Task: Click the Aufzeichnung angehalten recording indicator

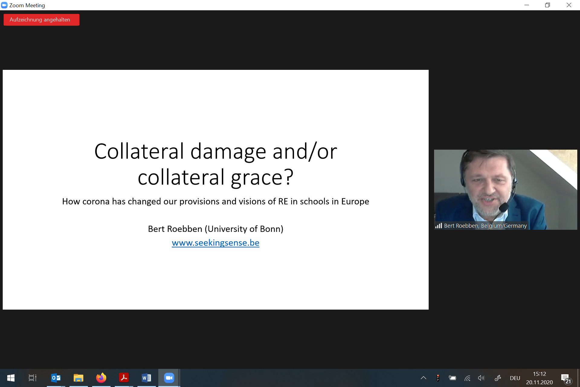Action: 41,20
